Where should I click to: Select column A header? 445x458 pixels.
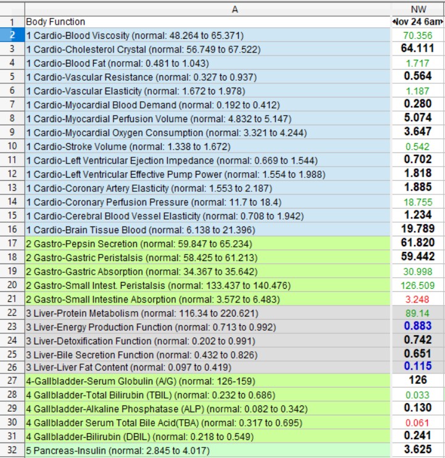[235, 9]
